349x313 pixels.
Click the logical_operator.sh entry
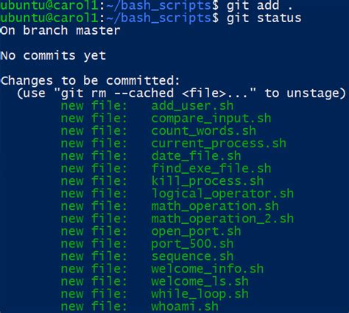222,194
